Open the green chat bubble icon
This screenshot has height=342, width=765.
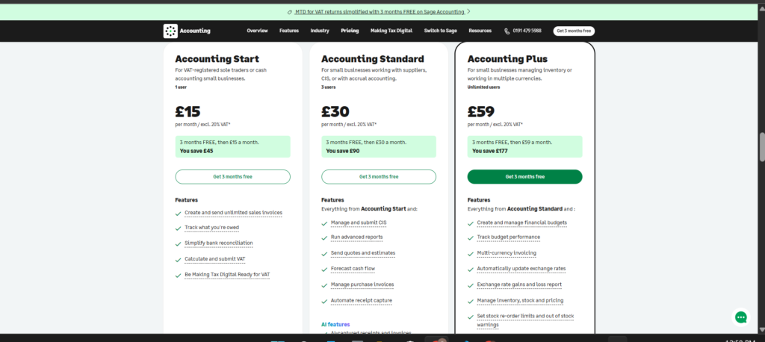[x=740, y=317]
